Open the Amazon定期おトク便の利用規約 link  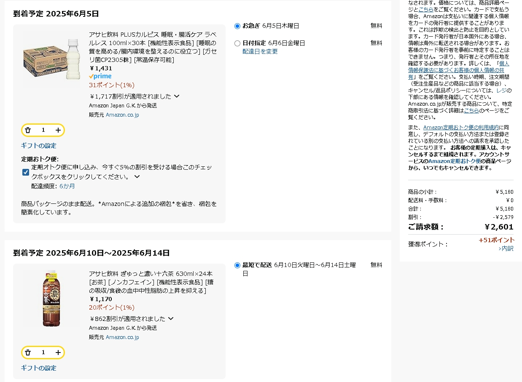click(x=461, y=127)
